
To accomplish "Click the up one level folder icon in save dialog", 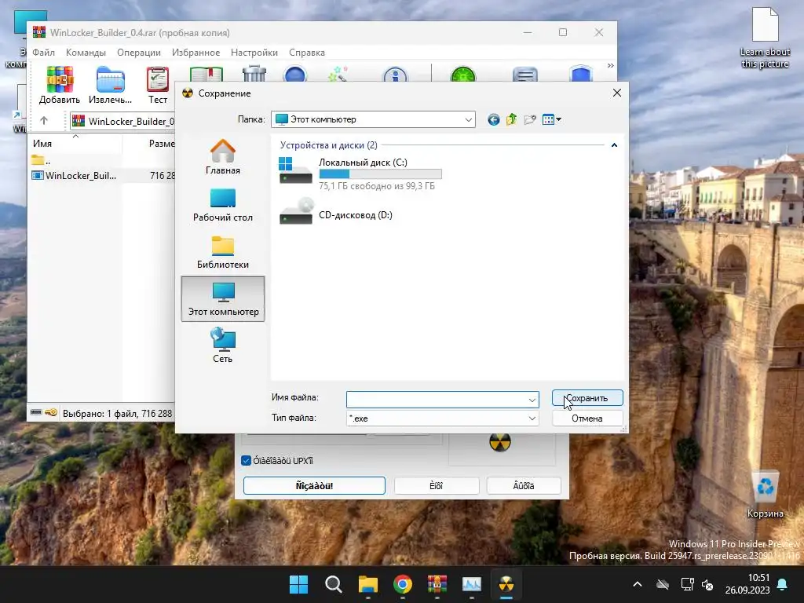I will (511, 119).
